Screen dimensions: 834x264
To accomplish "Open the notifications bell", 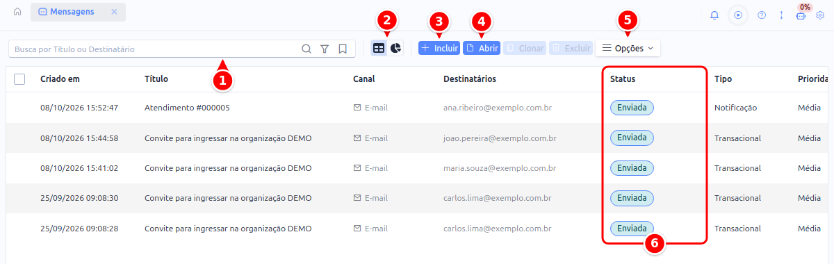I will click(714, 15).
